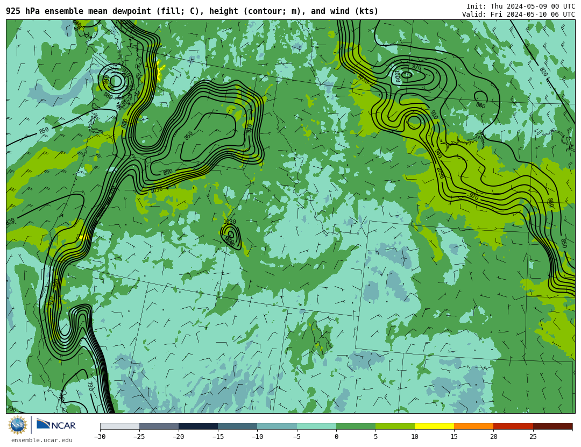Pick the light gray -30 to -25 colorbar segment

pyautogui.click(x=119, y=427)
